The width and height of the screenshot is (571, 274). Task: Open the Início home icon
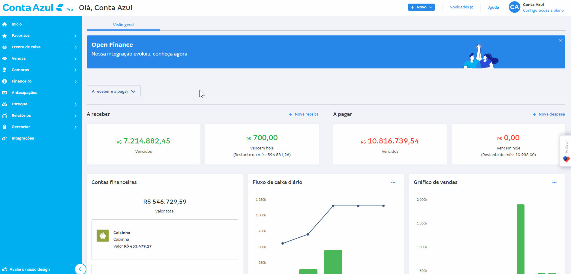(5, 24)
